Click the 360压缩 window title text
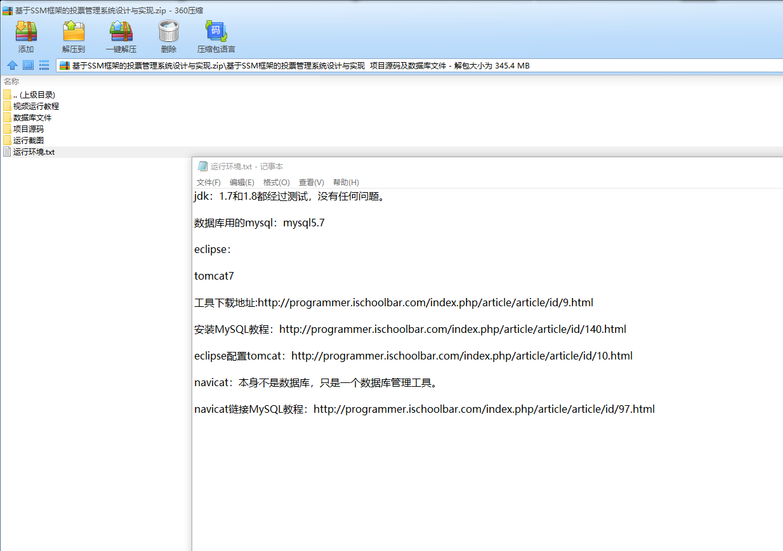The height and width of the screenshot is (551, 783). pos(109,10)
